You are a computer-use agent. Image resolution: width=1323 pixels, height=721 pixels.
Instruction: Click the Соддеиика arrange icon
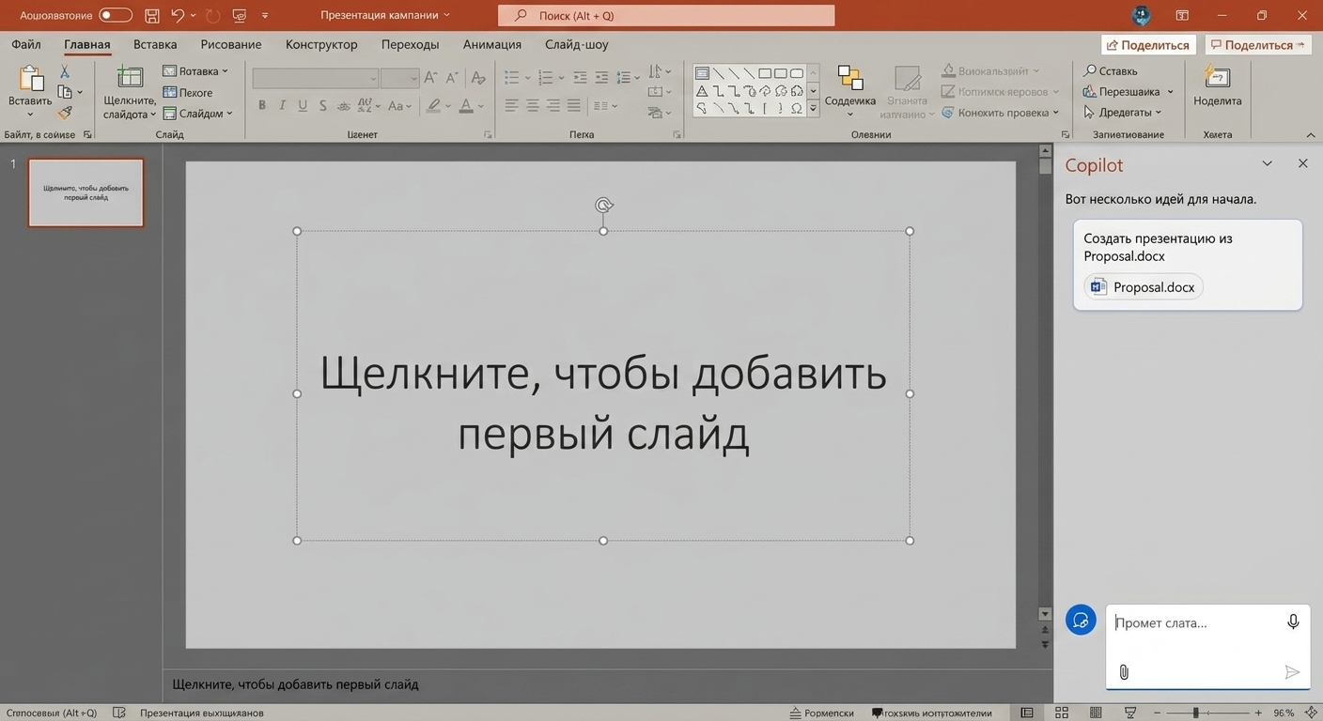tap(849, 79)
